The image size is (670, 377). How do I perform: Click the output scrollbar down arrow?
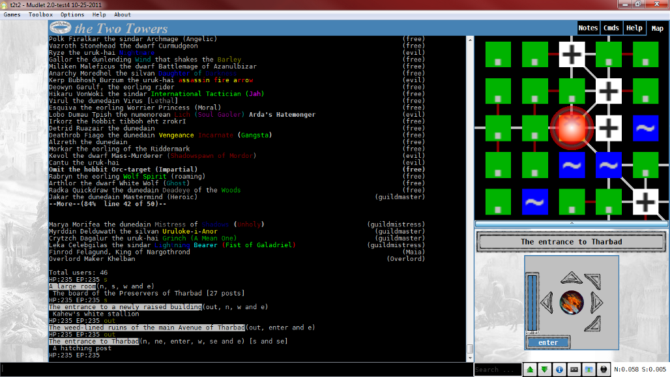coord(470,358)
